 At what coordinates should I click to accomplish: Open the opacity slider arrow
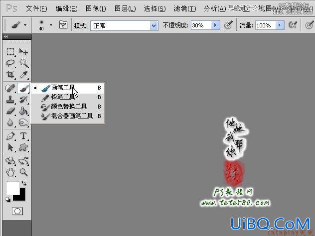215,25
